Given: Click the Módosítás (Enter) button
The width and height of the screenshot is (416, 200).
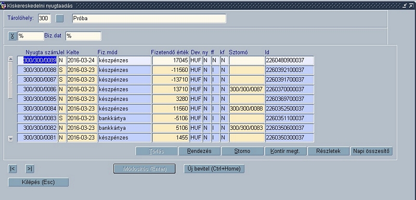Looking at the screenshot, I should coord(145,169).
